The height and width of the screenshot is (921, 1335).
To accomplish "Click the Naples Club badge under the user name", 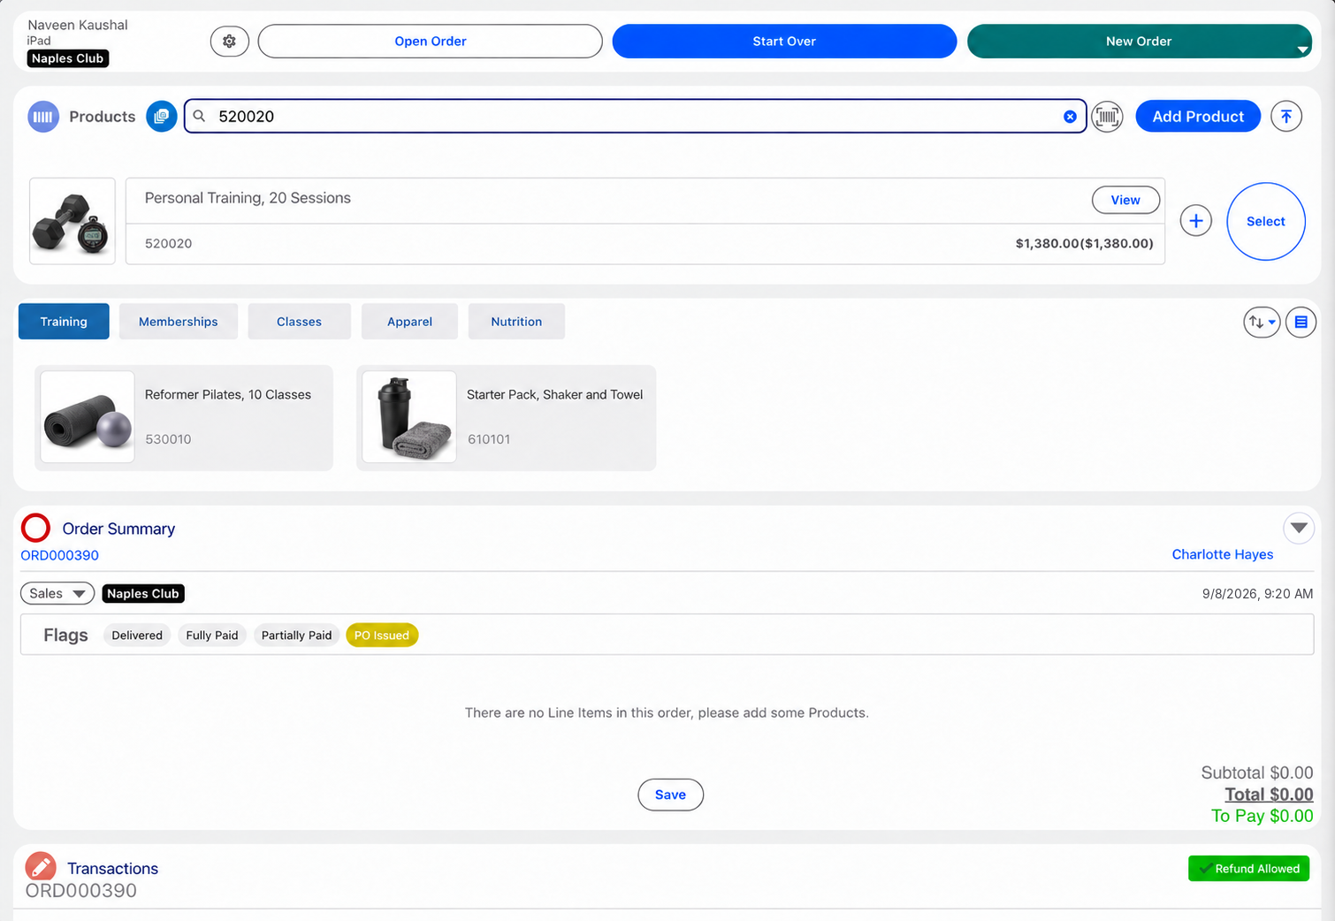I will pyautogui.click(x=68, y=58).
